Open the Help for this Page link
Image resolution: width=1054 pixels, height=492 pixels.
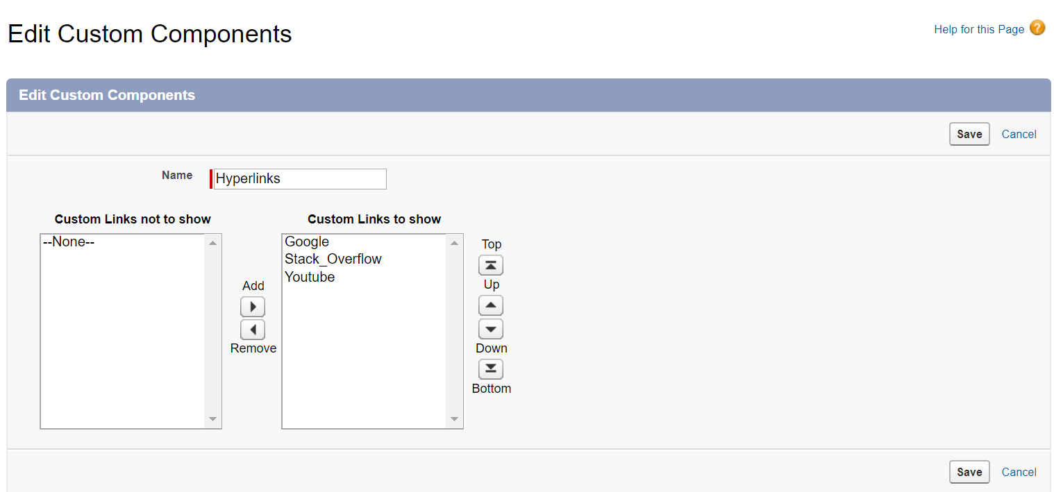coord(979,29)
